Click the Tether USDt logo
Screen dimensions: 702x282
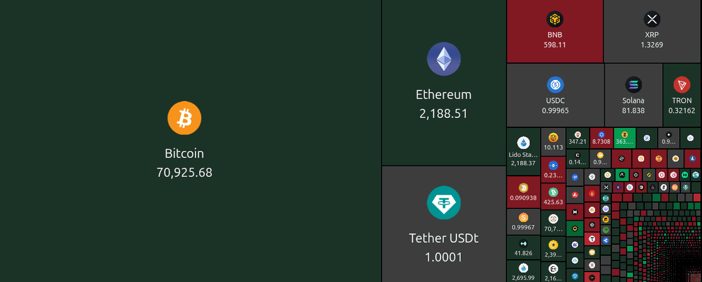coord(443,203)
